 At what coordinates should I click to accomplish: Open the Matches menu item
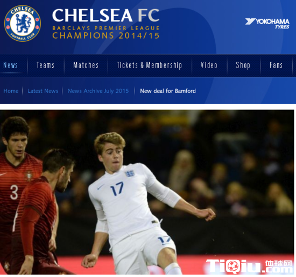point(86,65)
